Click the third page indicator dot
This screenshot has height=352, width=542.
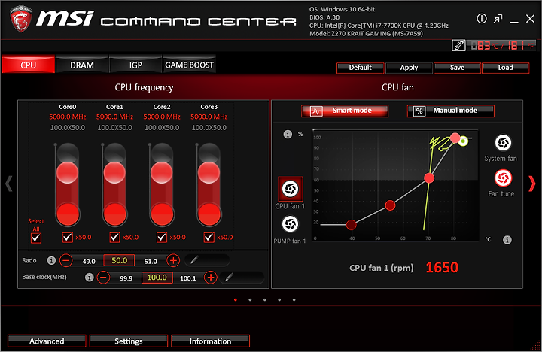coord(264,299)
